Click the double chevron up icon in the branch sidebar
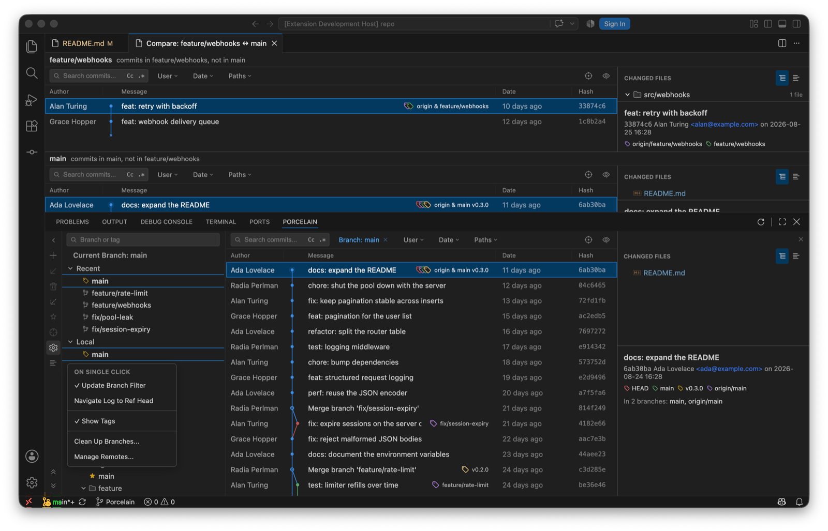 [x=53, y=472]
